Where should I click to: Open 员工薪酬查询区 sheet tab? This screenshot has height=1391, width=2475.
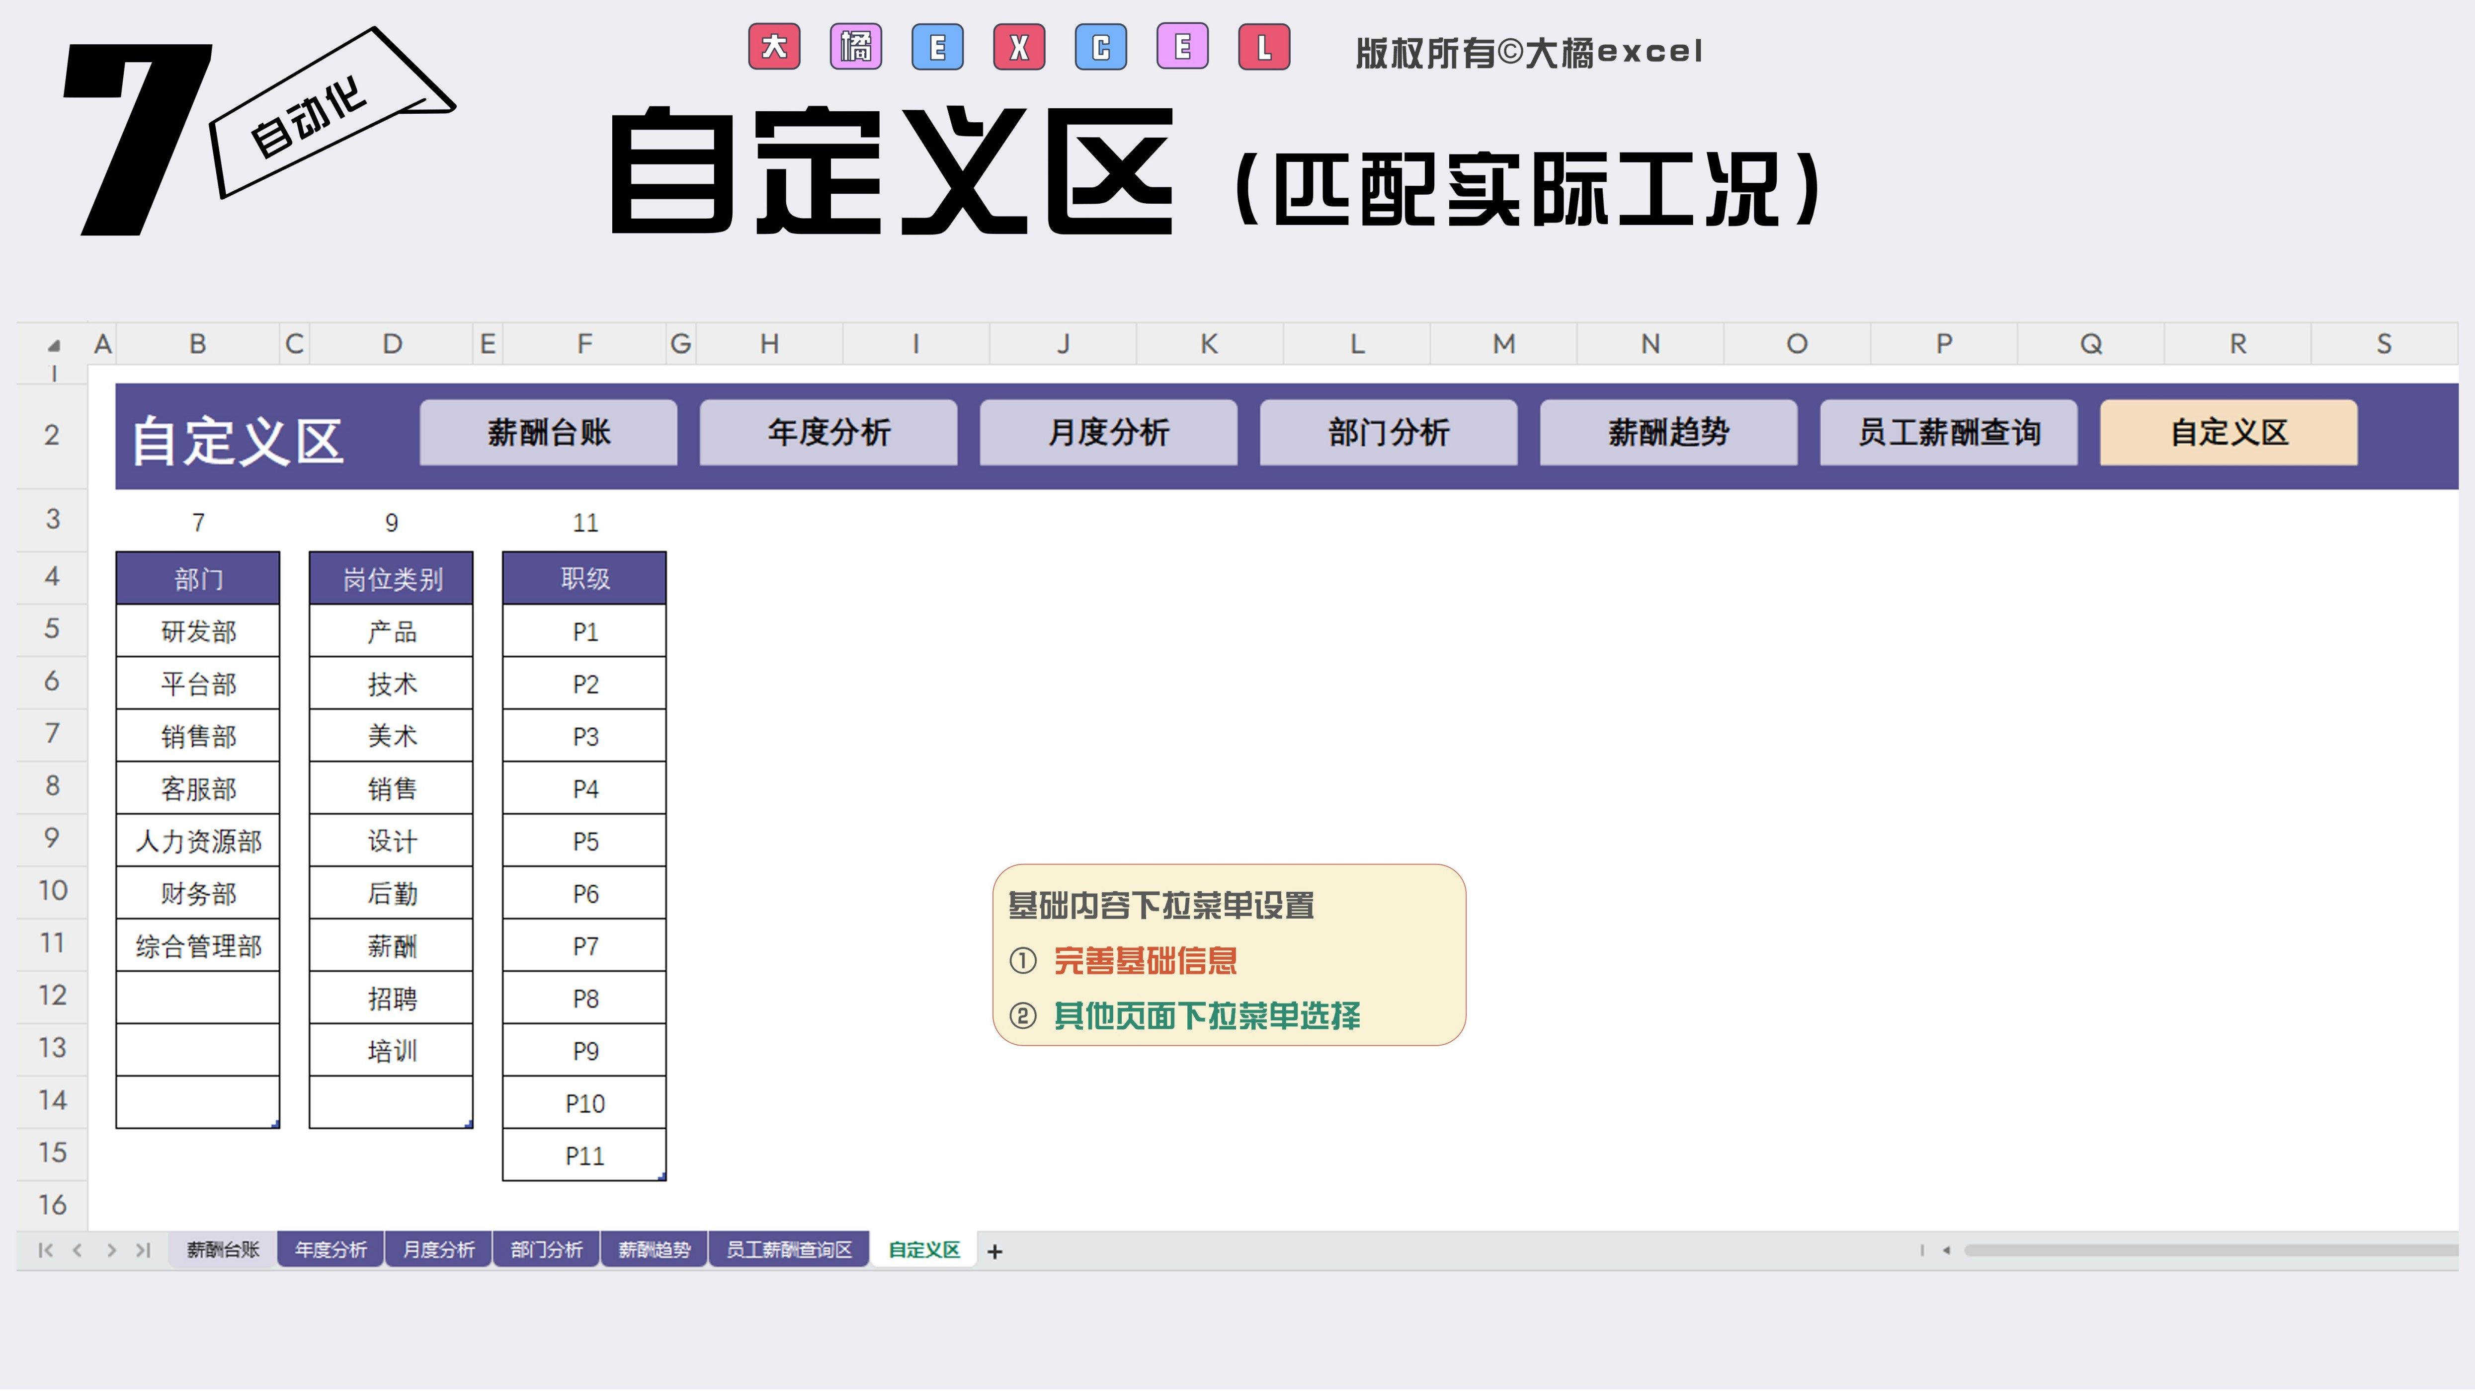click(x=788, y=1250)
